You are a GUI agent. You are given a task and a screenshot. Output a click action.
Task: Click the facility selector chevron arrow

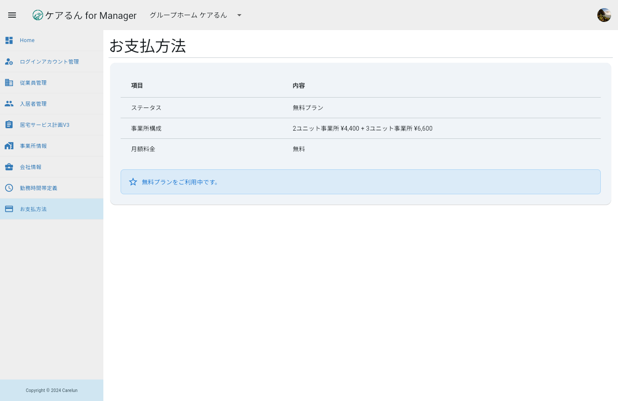point(239,15)
